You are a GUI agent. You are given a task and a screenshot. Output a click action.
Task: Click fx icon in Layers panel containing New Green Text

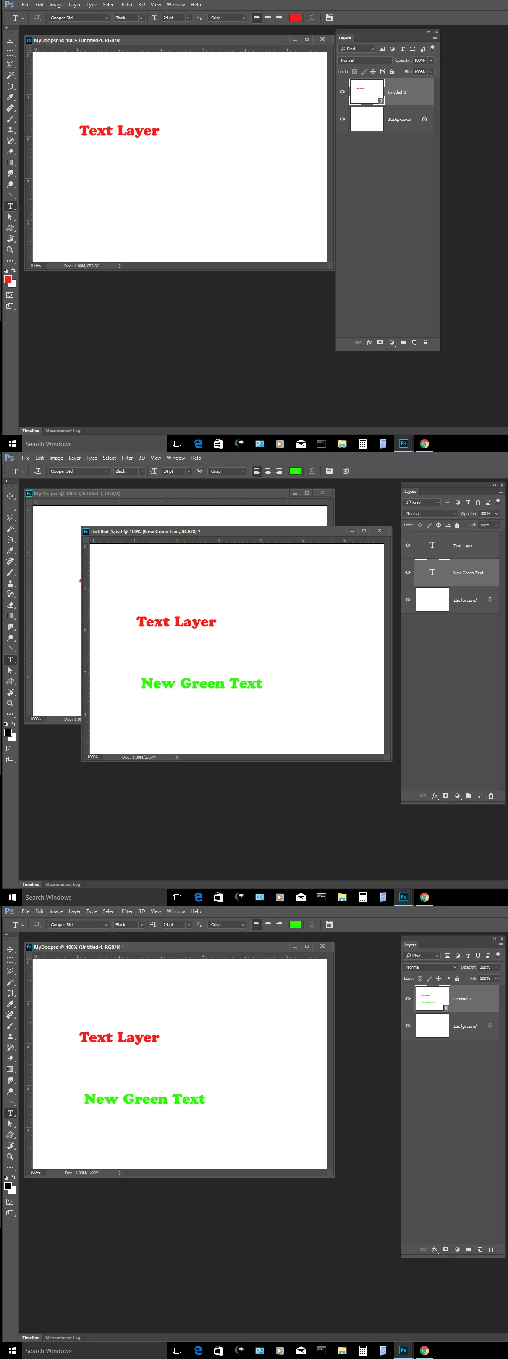(x=435, y=796)
